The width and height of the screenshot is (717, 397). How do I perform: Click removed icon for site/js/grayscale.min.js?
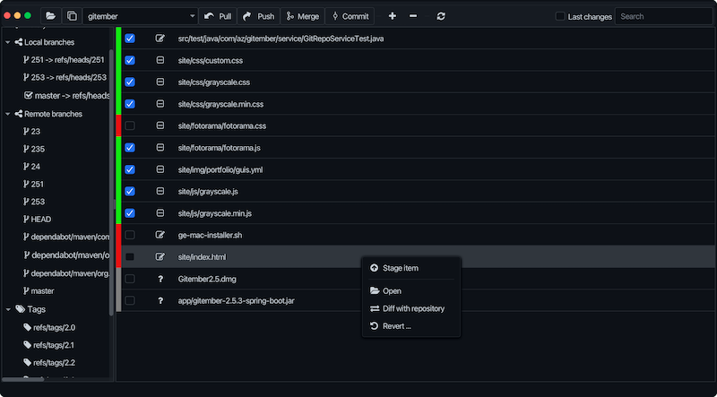click(160, 213)
